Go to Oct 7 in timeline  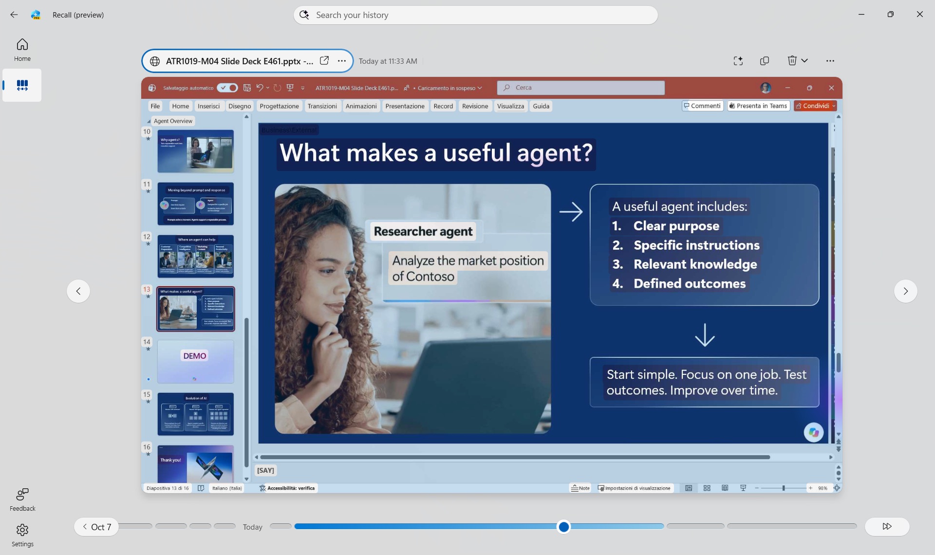[x=96, y=527]
